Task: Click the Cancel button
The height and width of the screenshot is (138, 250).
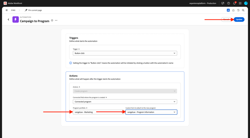Action: click(x=226, y=19)
